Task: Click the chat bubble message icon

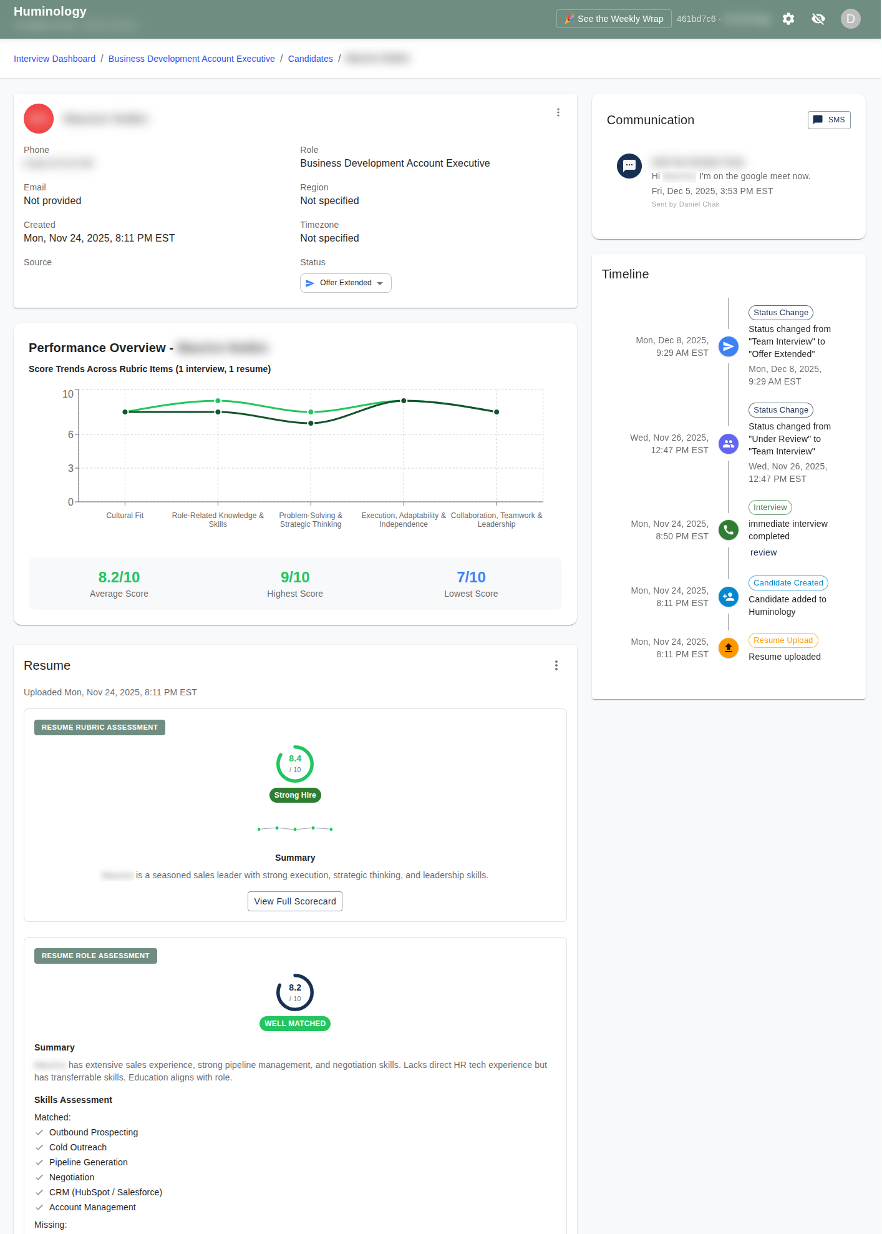Action: 629,166
